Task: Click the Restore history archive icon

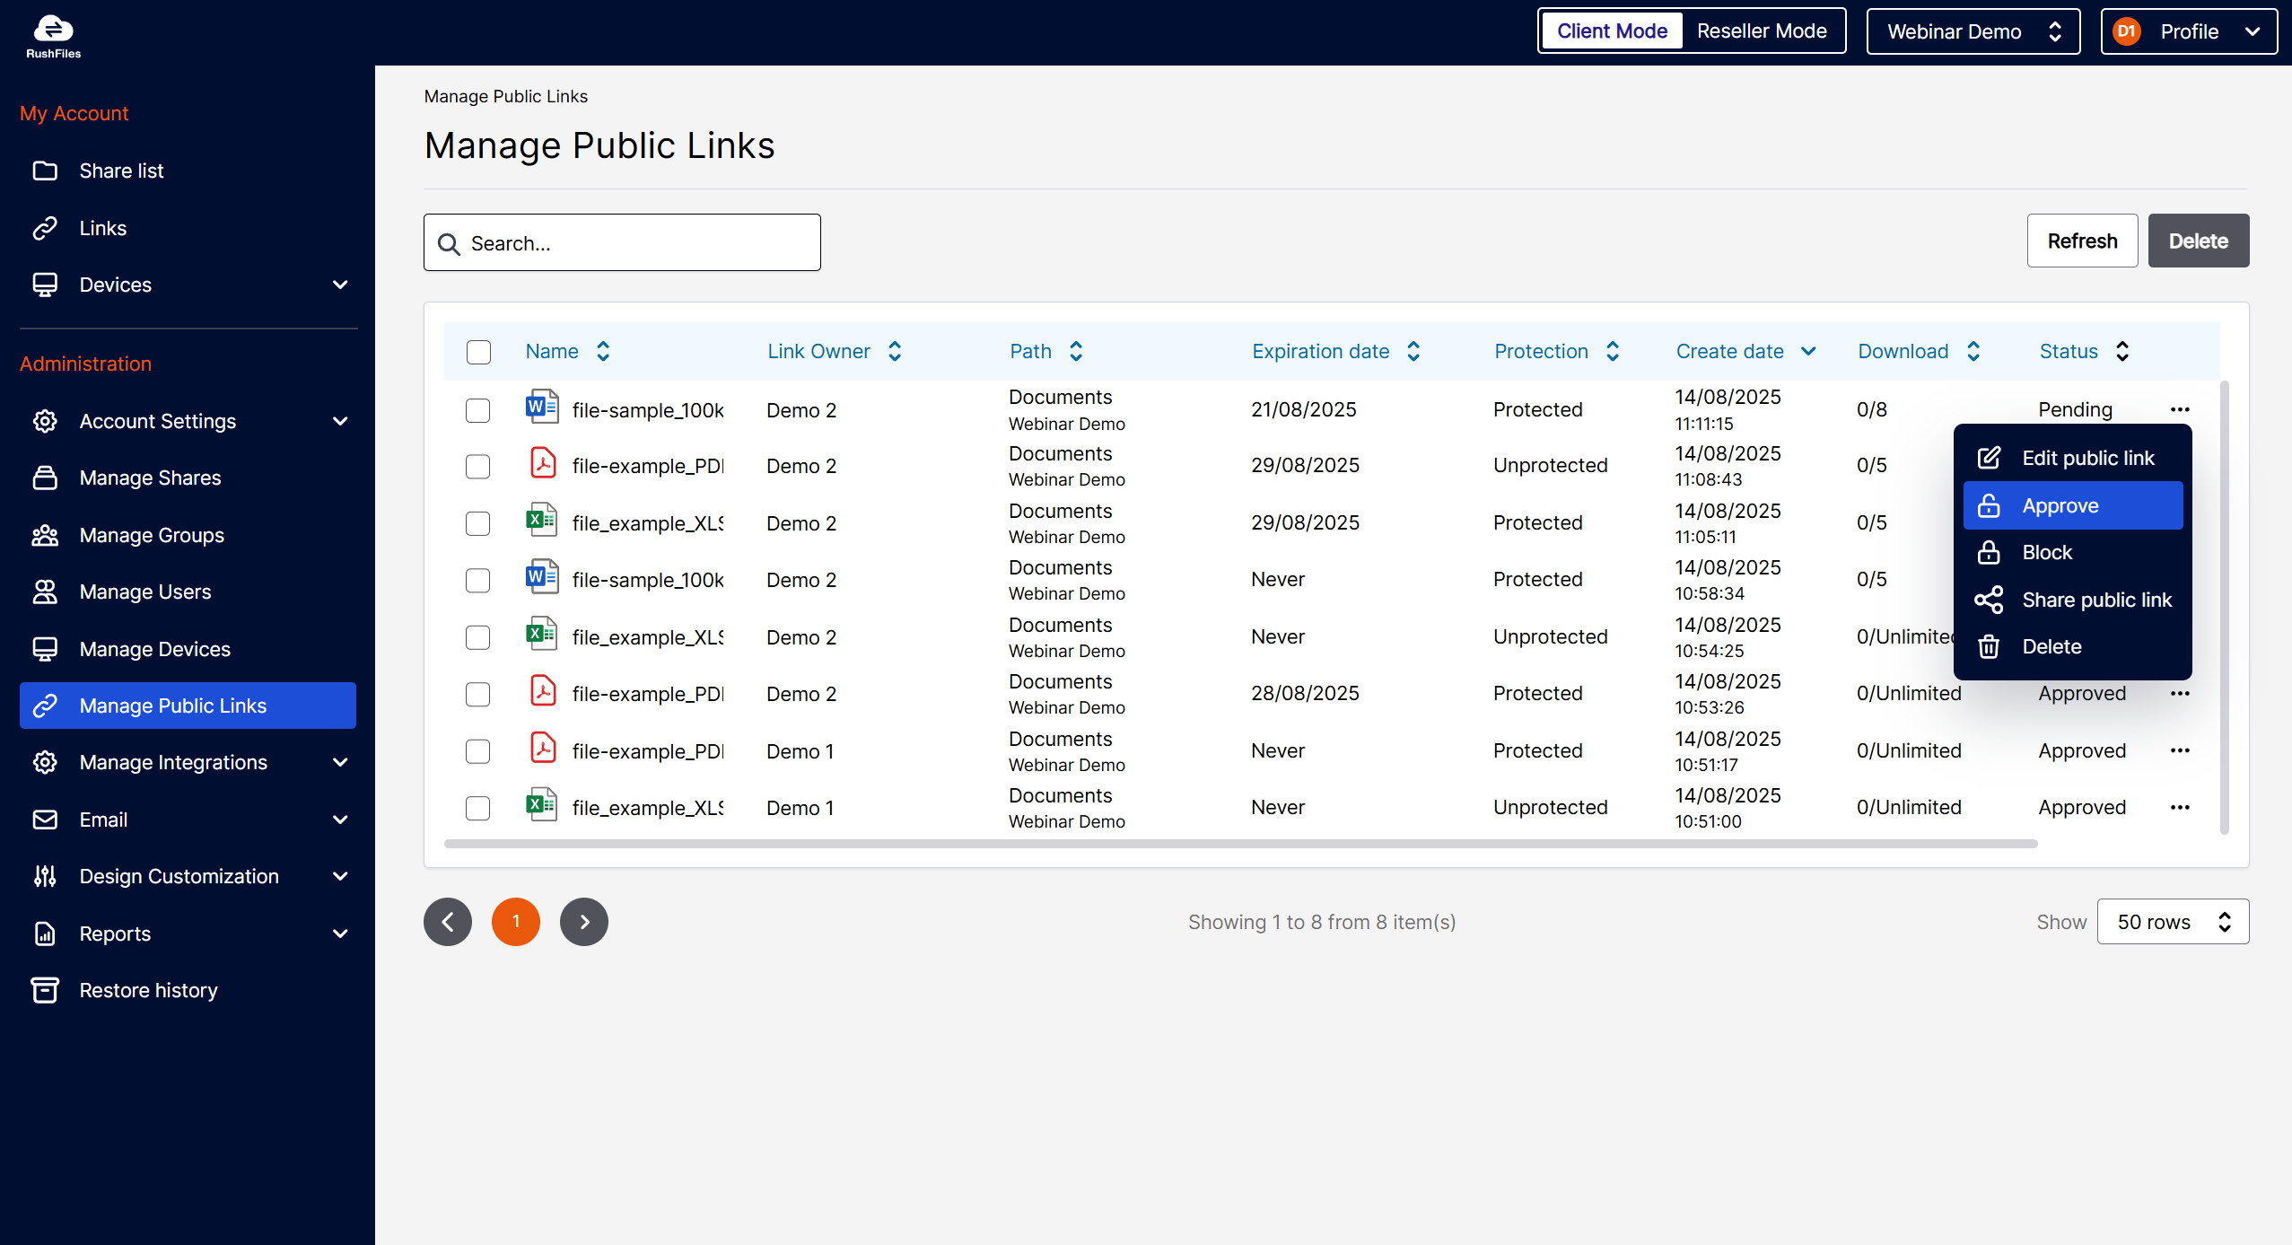Action: (45, 990)
